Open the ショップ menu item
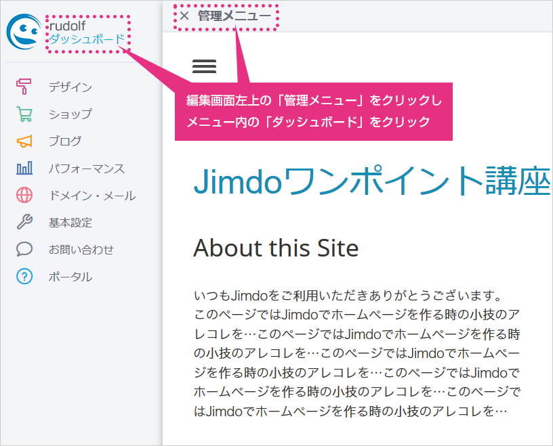This screenshot has width=553, height=446. (70, 114)
